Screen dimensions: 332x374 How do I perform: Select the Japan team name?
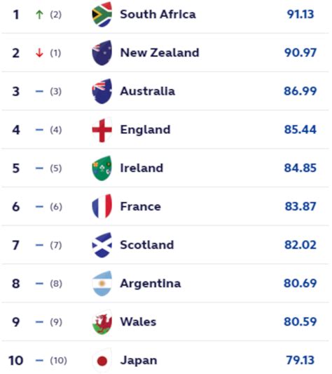[x=139, y=361]
